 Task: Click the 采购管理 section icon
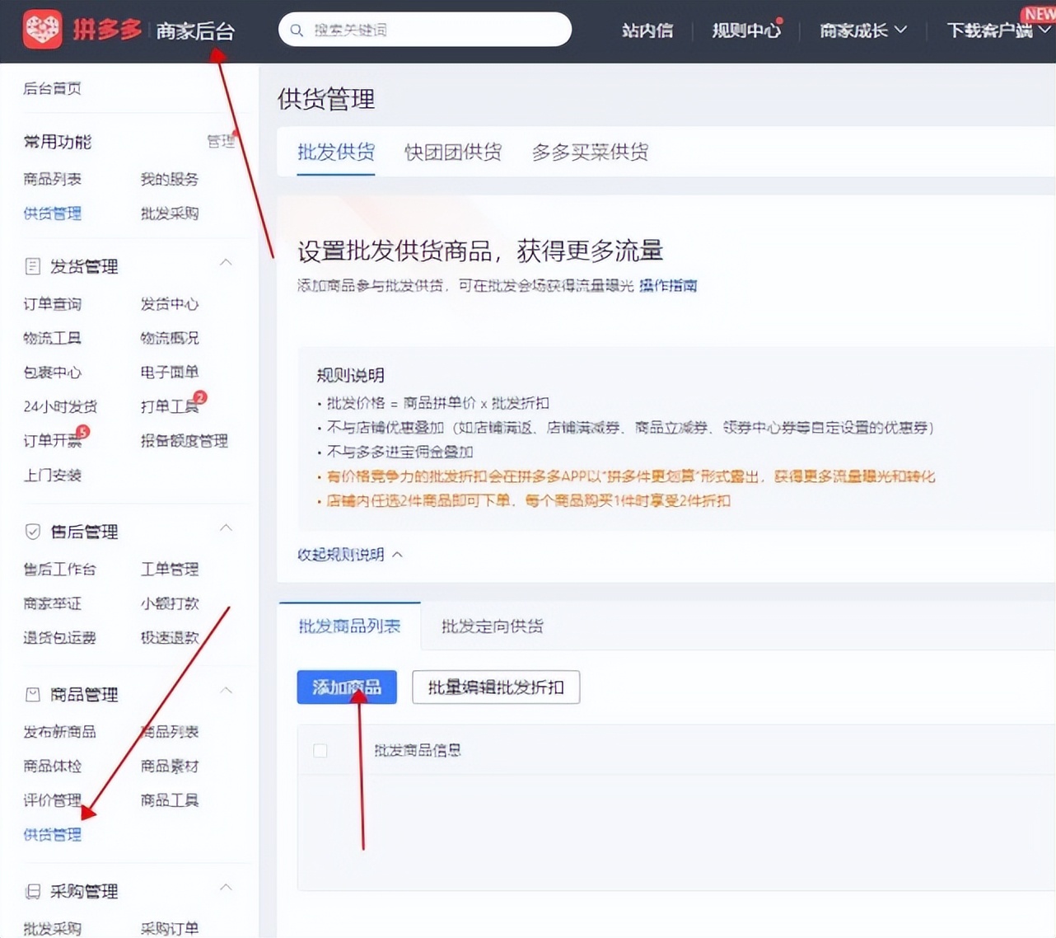[x=33, y=891]
